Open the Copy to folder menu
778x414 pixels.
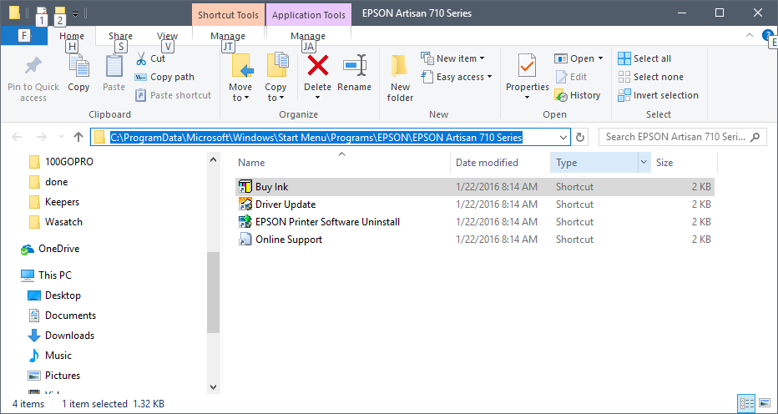coord(275,78)
